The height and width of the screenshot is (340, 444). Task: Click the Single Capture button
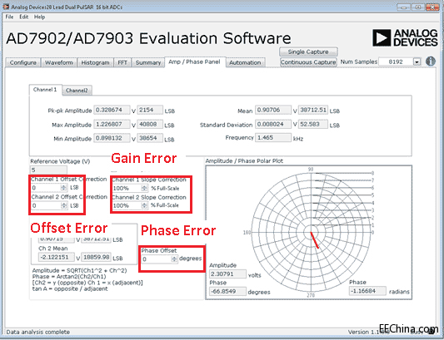pyautogui.click(x=308, y=52)
